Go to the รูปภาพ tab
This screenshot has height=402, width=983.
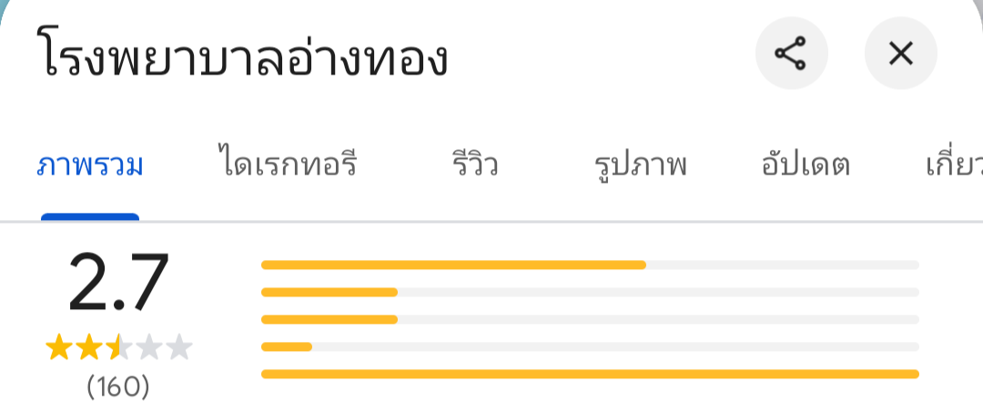coord(640,166)
